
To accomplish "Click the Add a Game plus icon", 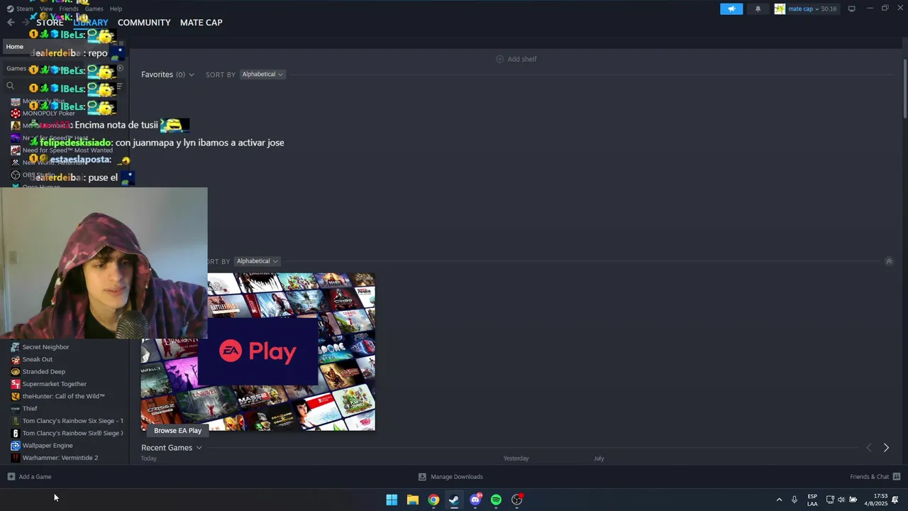I will click(11, 477).
